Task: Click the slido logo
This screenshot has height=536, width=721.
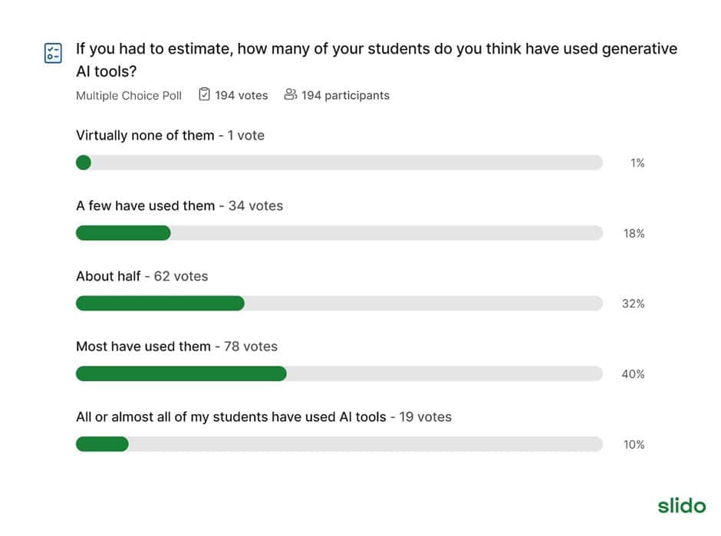Action: (x=681, y=505)
